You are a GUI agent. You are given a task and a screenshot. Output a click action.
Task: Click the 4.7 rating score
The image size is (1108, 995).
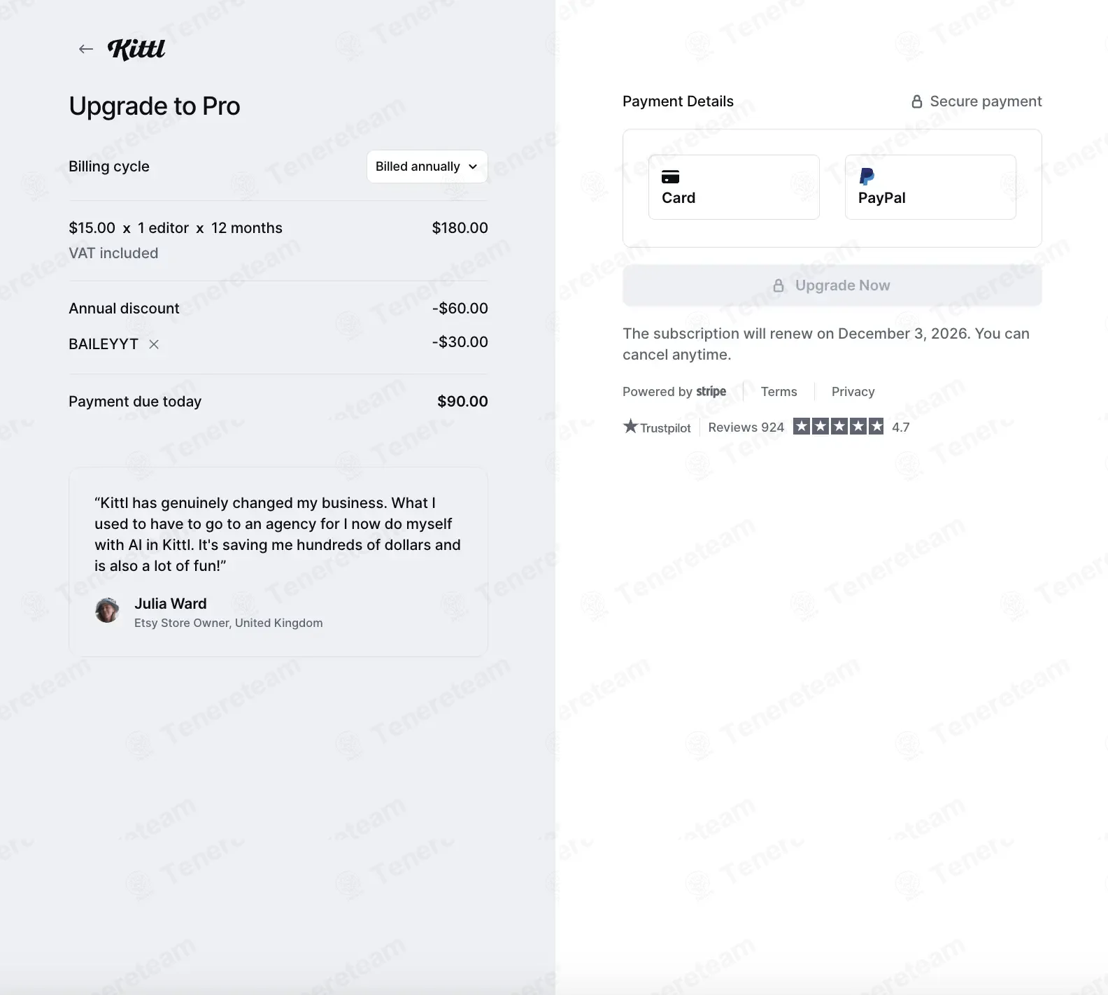pos(900,428)
